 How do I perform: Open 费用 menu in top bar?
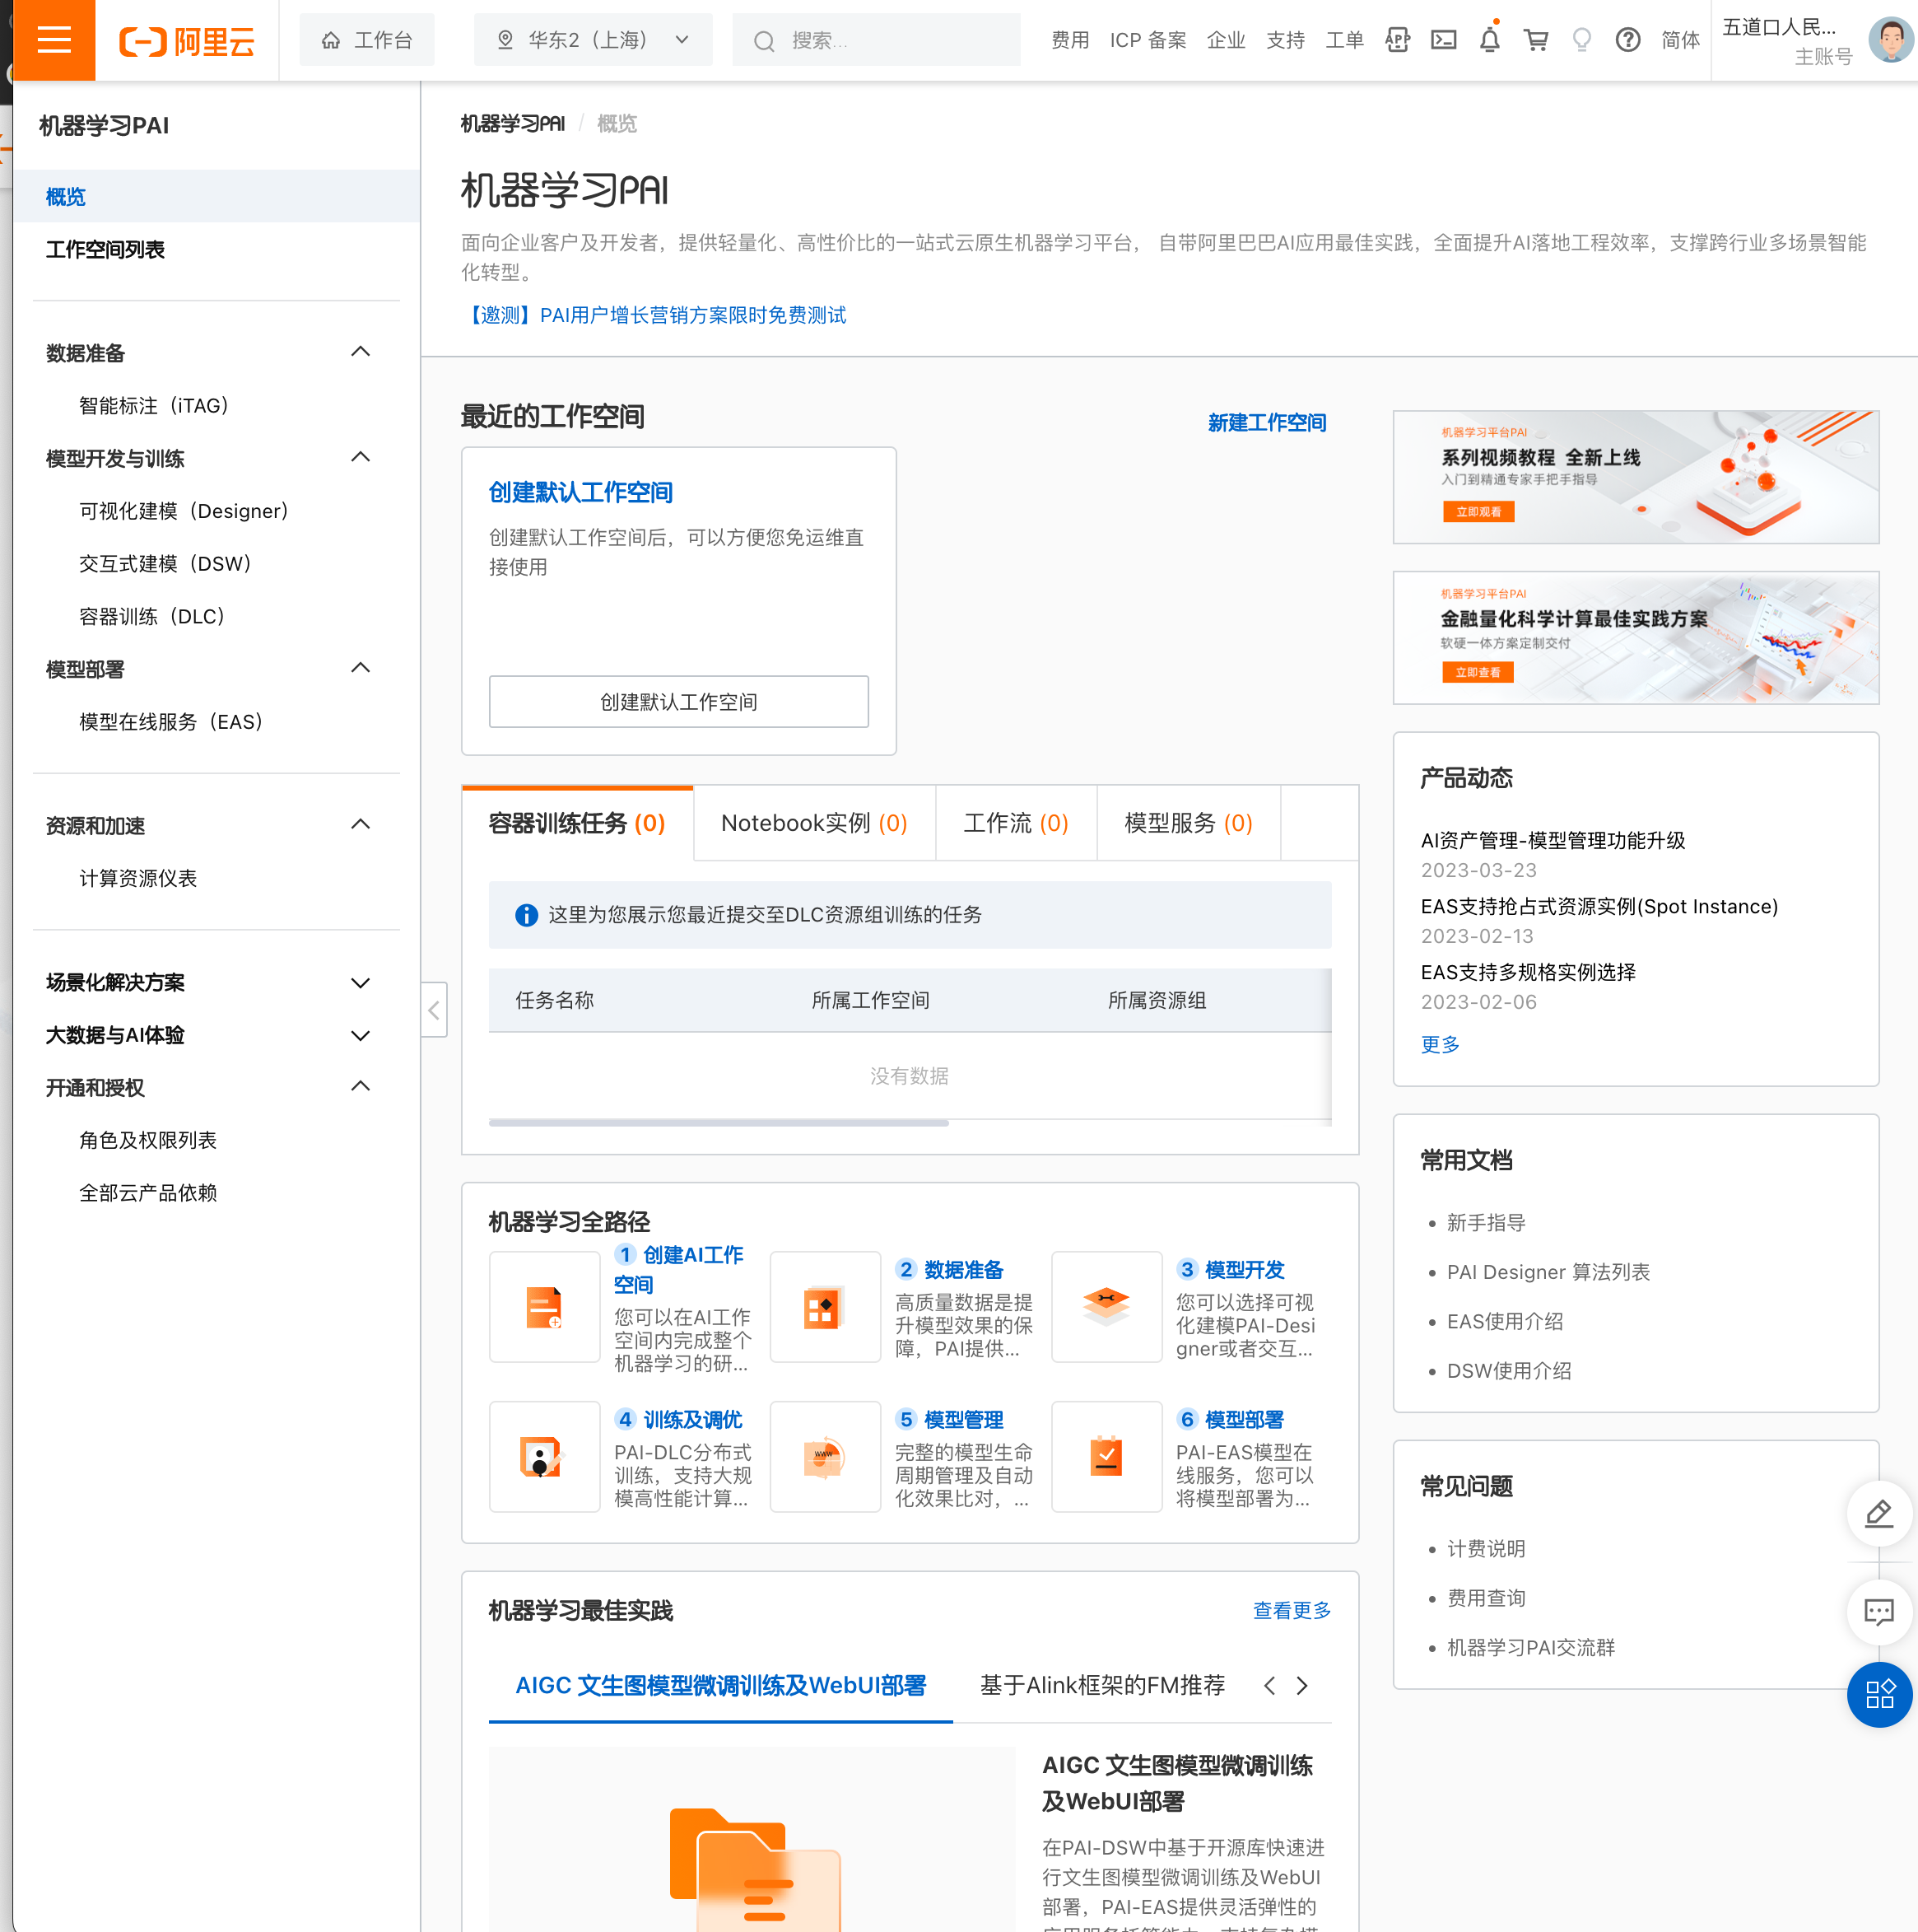pyautogui.click(x=1069, y=40)
